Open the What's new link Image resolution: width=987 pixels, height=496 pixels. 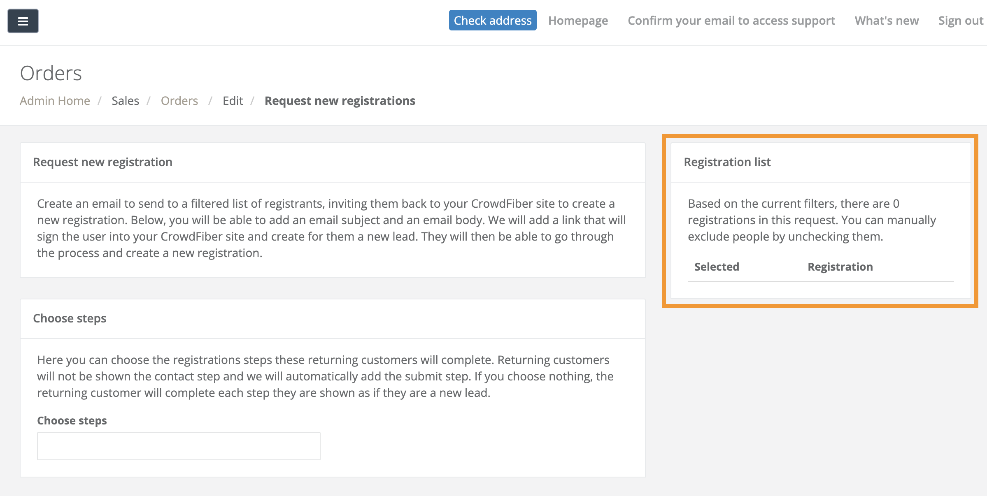click(887, 21)
